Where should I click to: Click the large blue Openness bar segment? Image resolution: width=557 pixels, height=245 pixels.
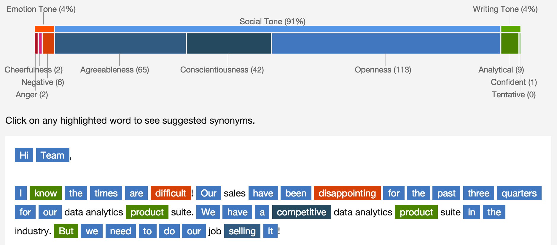tap(386, 43)
